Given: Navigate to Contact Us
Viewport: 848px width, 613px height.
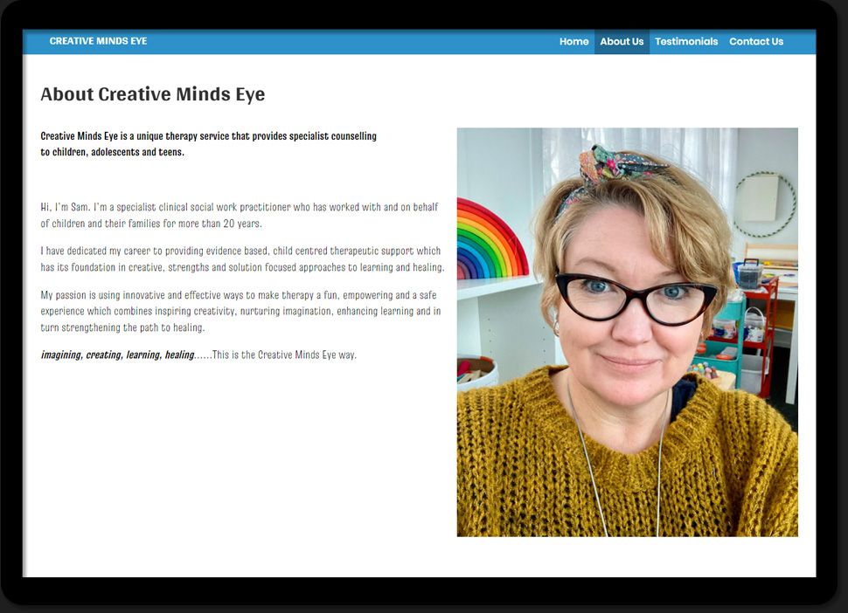Looking at the screenshot, I should [x=756, y=41].
